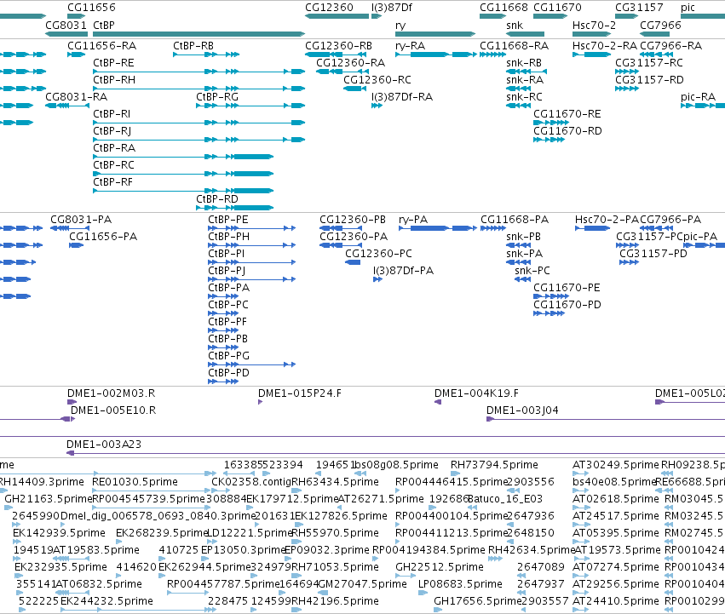Click the LP08683.5prime EST label

(461, 584)
